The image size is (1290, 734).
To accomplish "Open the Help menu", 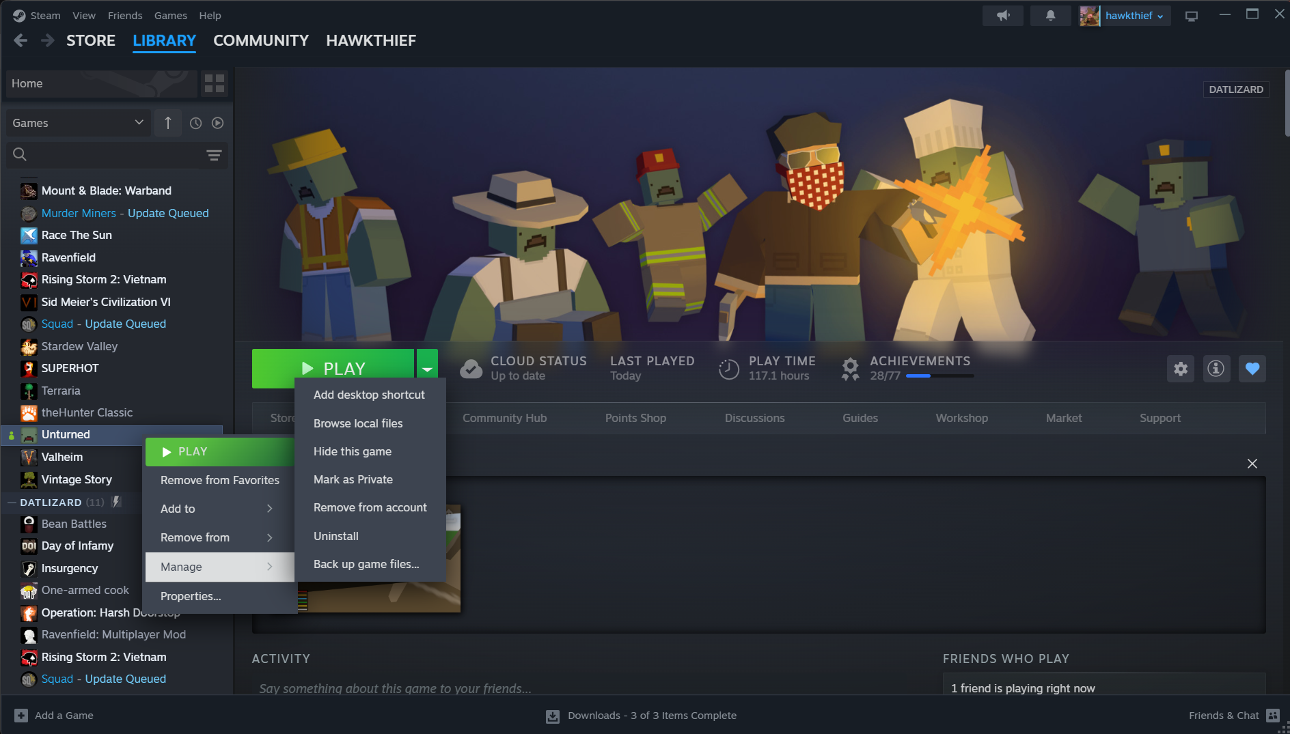I will click(x=210, y=16).
